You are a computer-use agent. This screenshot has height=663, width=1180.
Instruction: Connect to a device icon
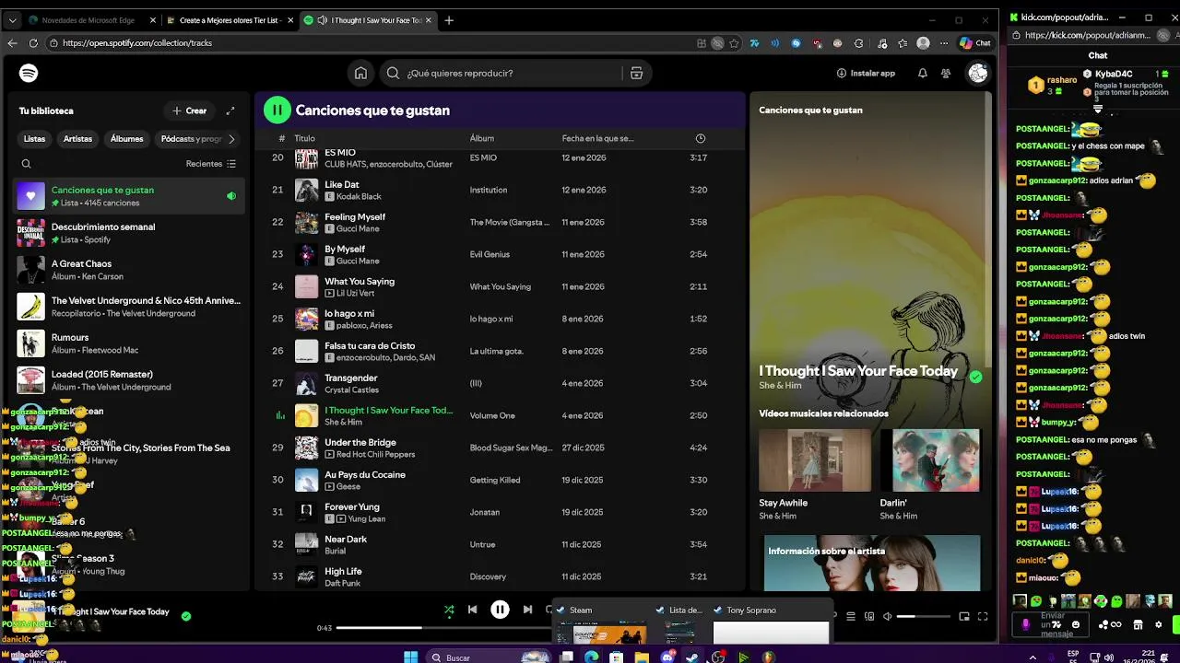(869, 616)
